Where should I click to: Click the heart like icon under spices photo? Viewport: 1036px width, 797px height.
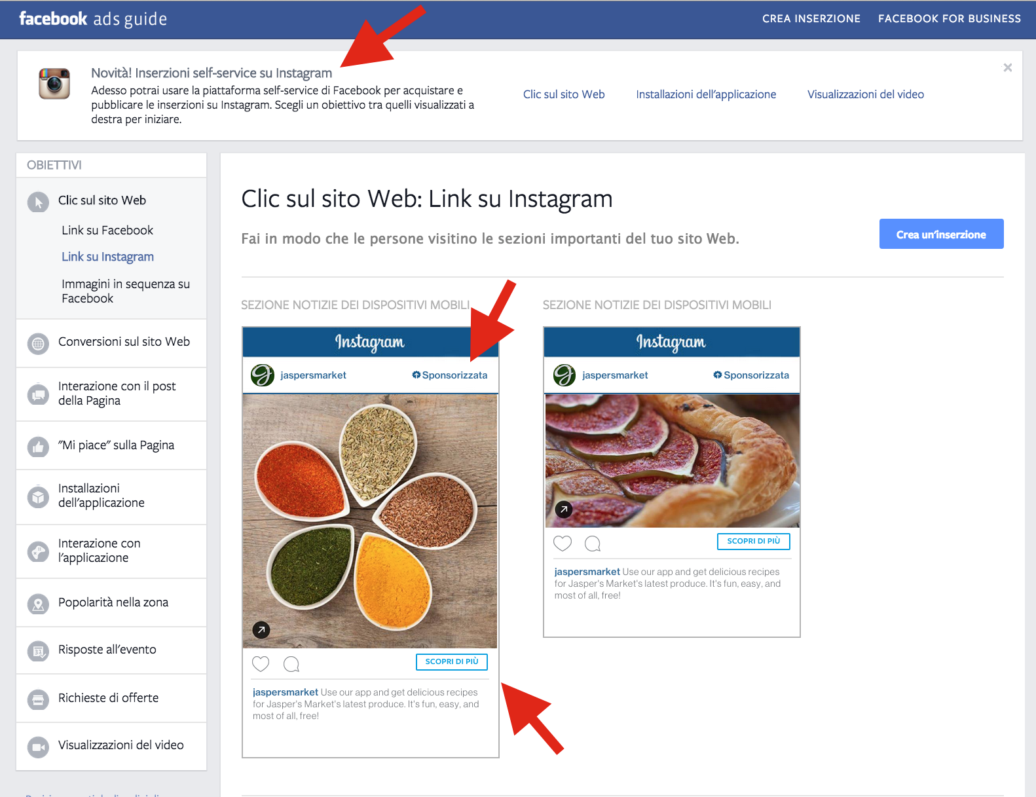261,663
